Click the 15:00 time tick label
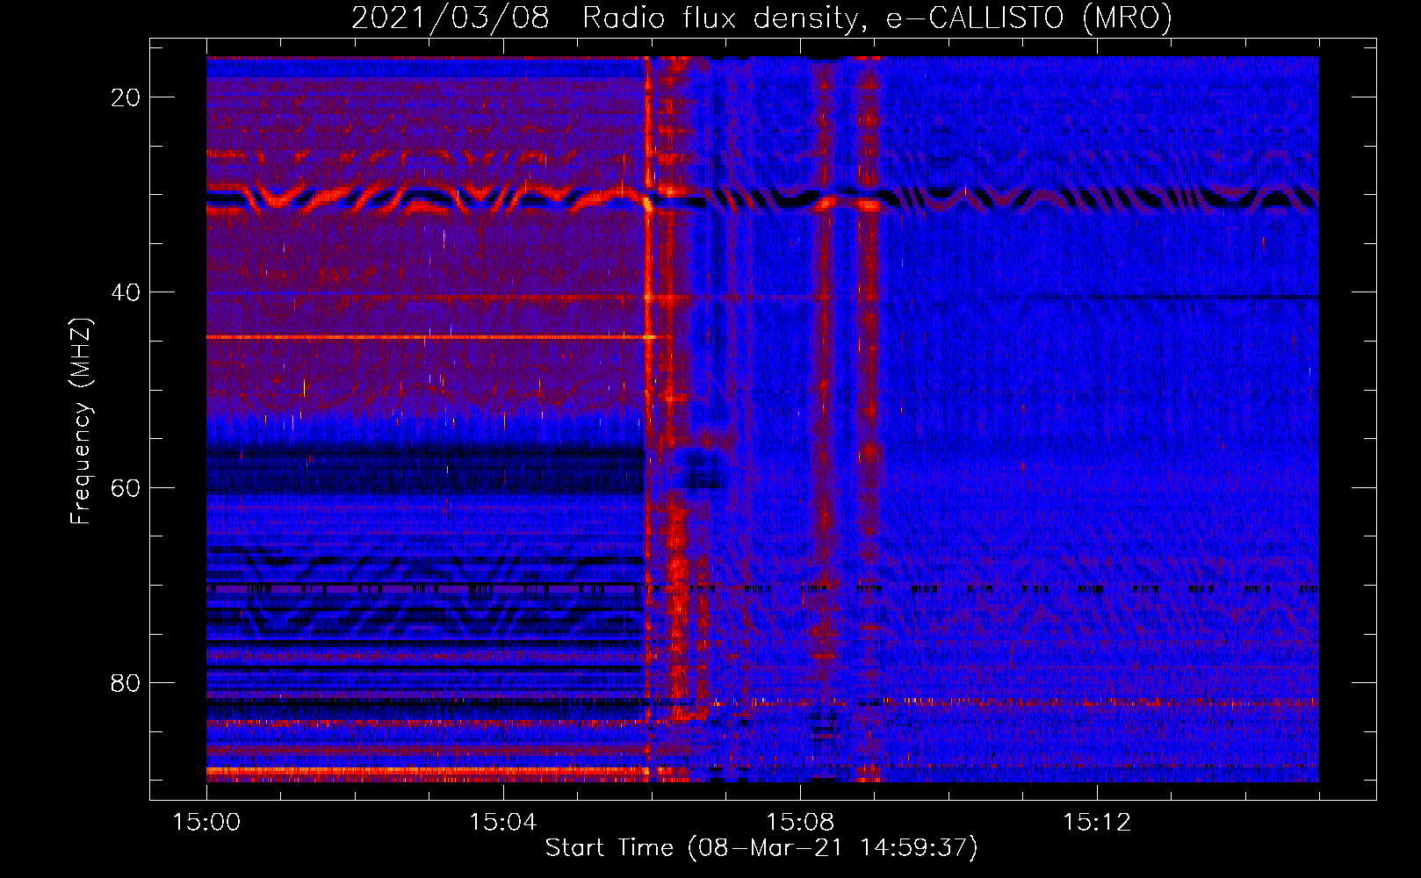This screenshot has width=1421, height=878. coord(206,823)
